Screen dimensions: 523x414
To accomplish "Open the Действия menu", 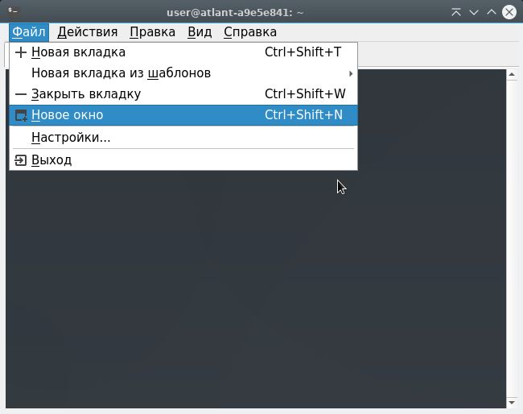I will tap(88, 32).
